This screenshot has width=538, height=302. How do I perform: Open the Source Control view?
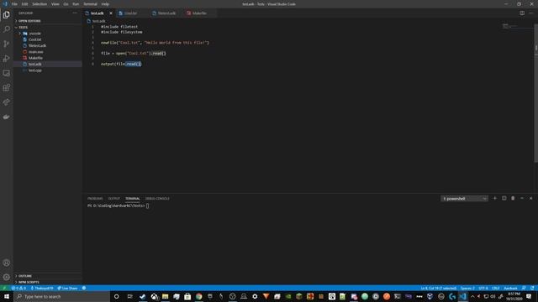coord(6,44)
